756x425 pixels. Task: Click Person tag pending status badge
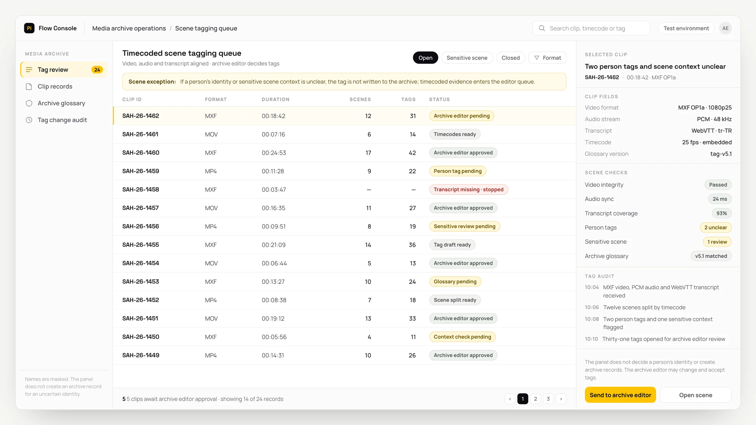458,171
